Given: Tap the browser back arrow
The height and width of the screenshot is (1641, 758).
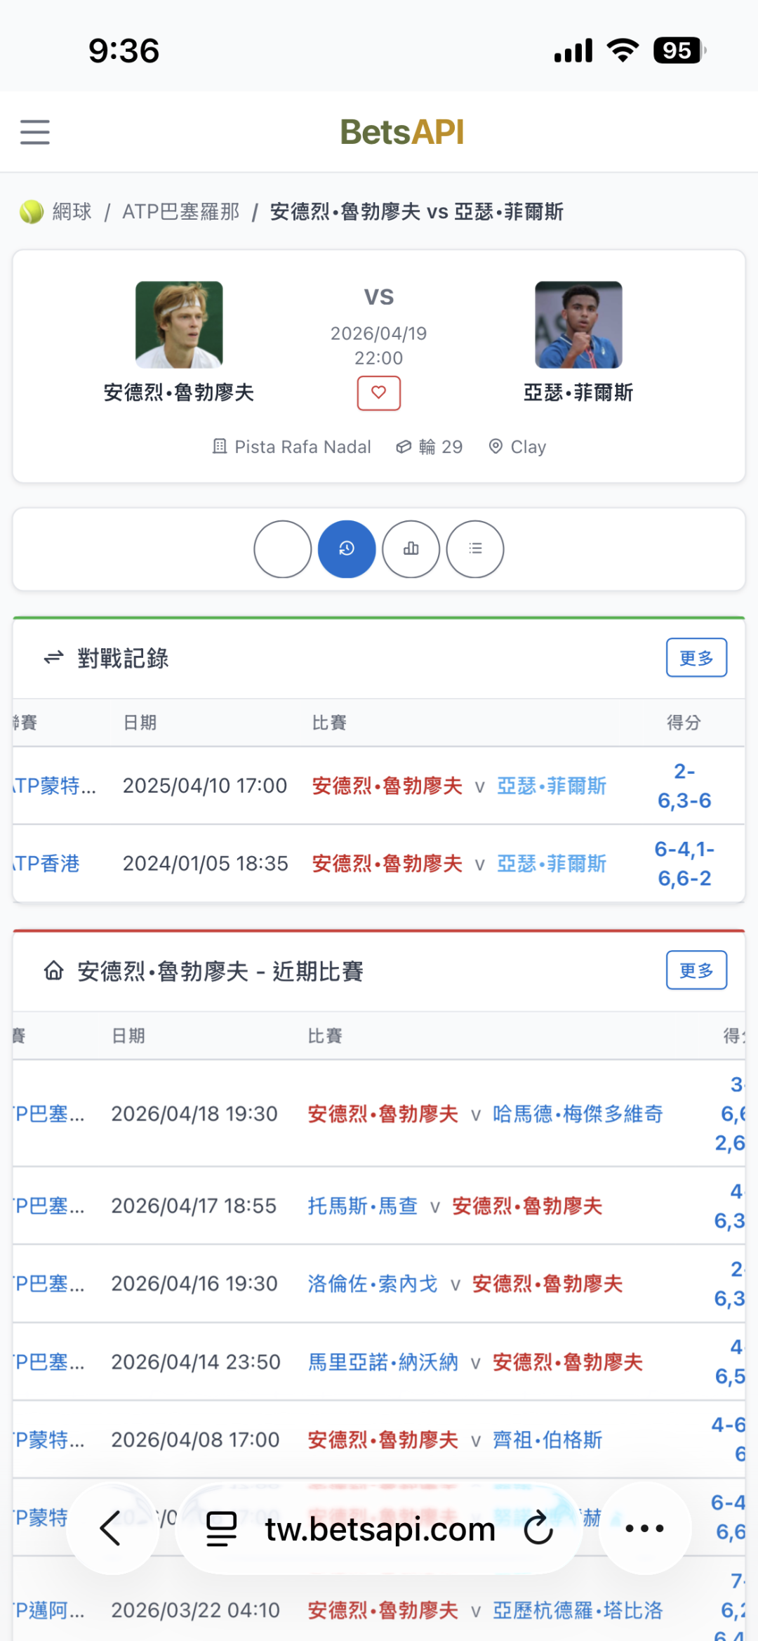Looking at the screenshot, I should [111, 1529].
